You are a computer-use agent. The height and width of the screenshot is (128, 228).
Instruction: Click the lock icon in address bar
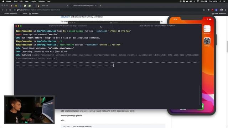coord(15,10)
